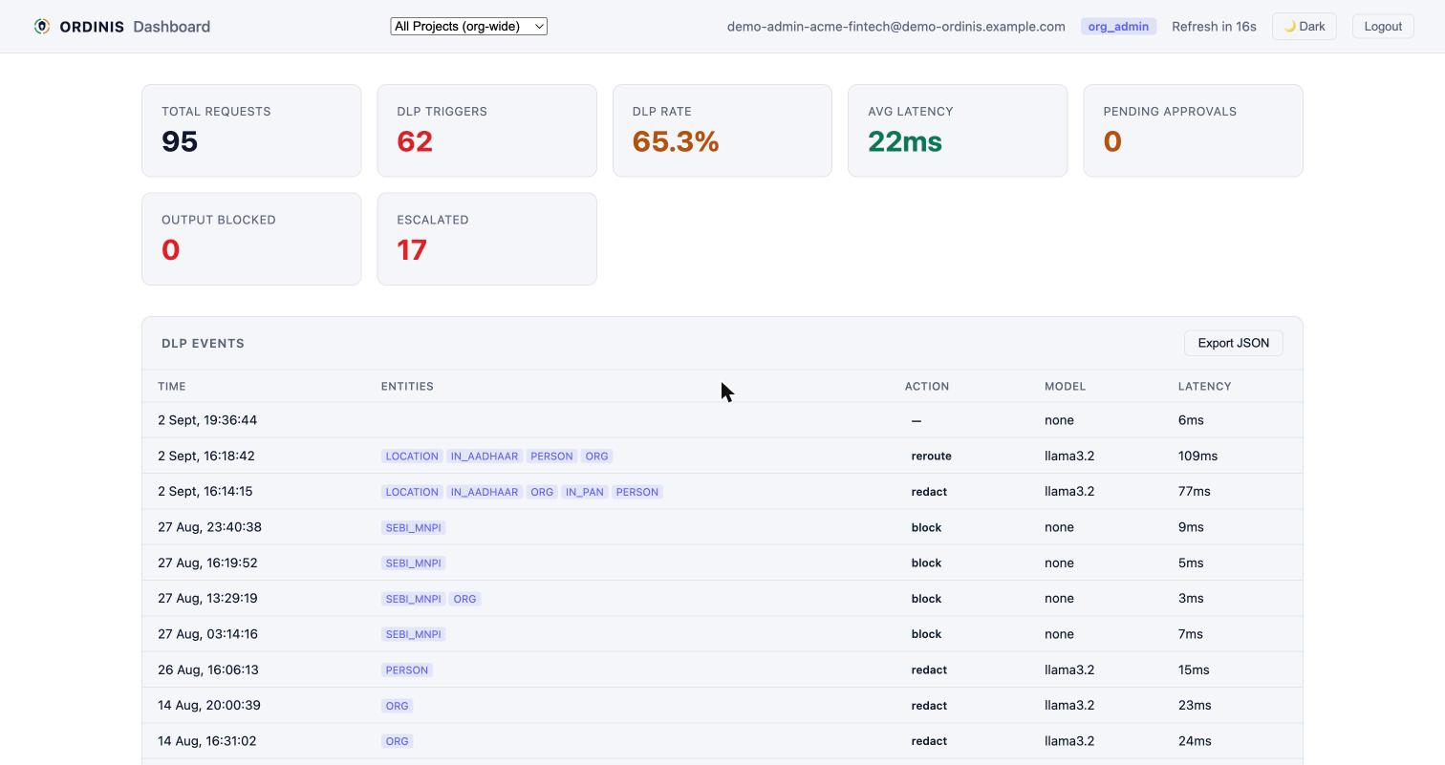Click the PERSON tag in the 16:14:15 row

coord(637,492)
